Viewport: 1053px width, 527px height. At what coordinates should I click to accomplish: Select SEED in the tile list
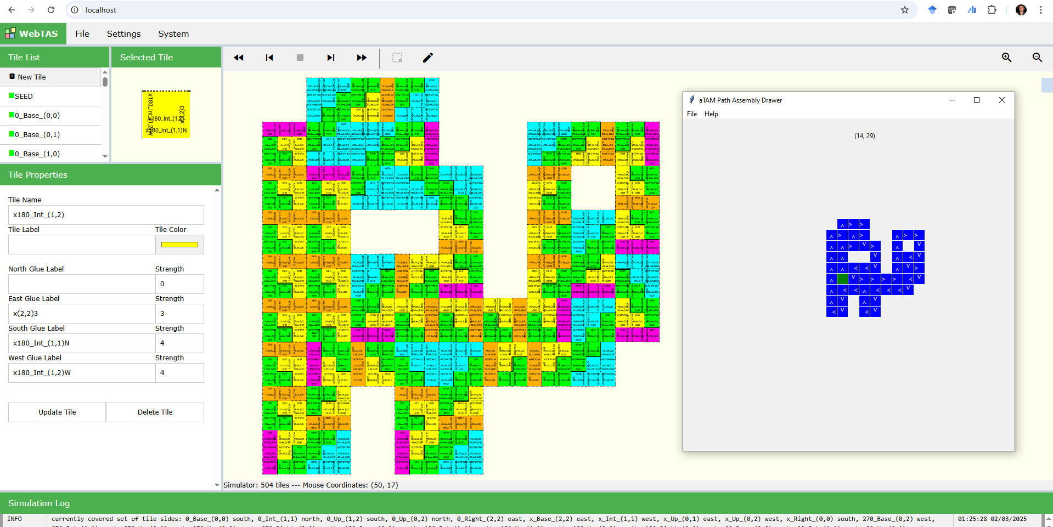24,97
